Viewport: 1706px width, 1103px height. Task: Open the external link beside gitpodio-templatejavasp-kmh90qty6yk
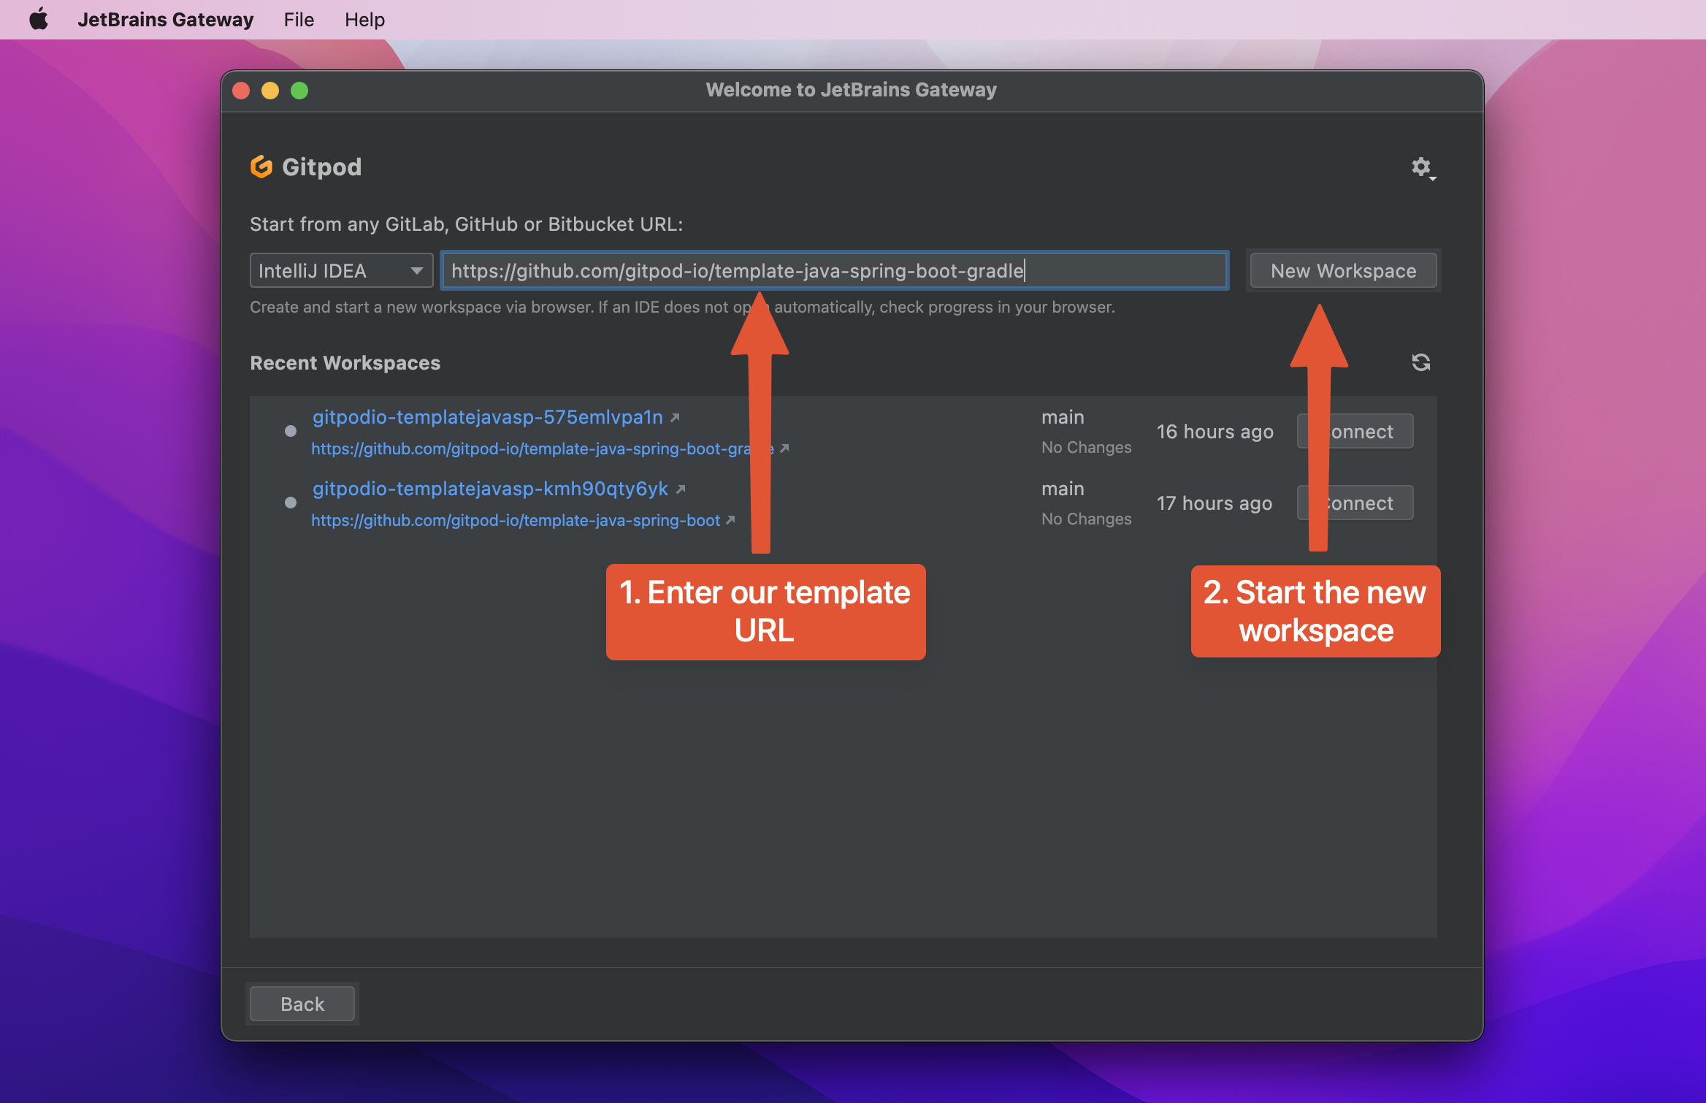[x=681, y=489]
